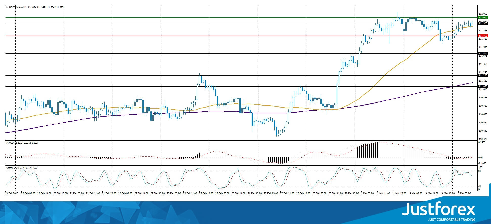
Task: Click the OHLC values 111.884 111.947 111.884 111.925
Action: click(x=46, y=7)
